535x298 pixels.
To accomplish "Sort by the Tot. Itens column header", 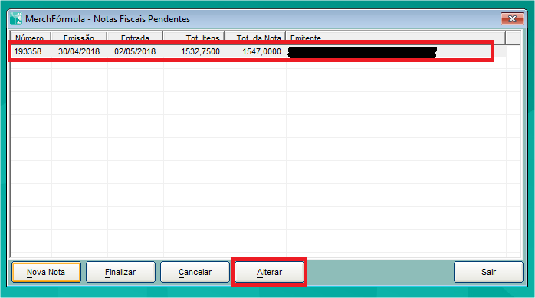I will pos(194,38).
